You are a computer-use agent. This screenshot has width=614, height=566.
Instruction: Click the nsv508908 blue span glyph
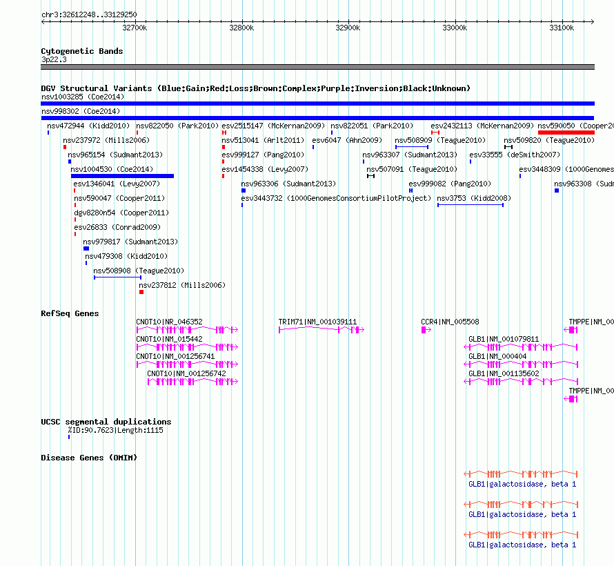(x=117, y=277)
